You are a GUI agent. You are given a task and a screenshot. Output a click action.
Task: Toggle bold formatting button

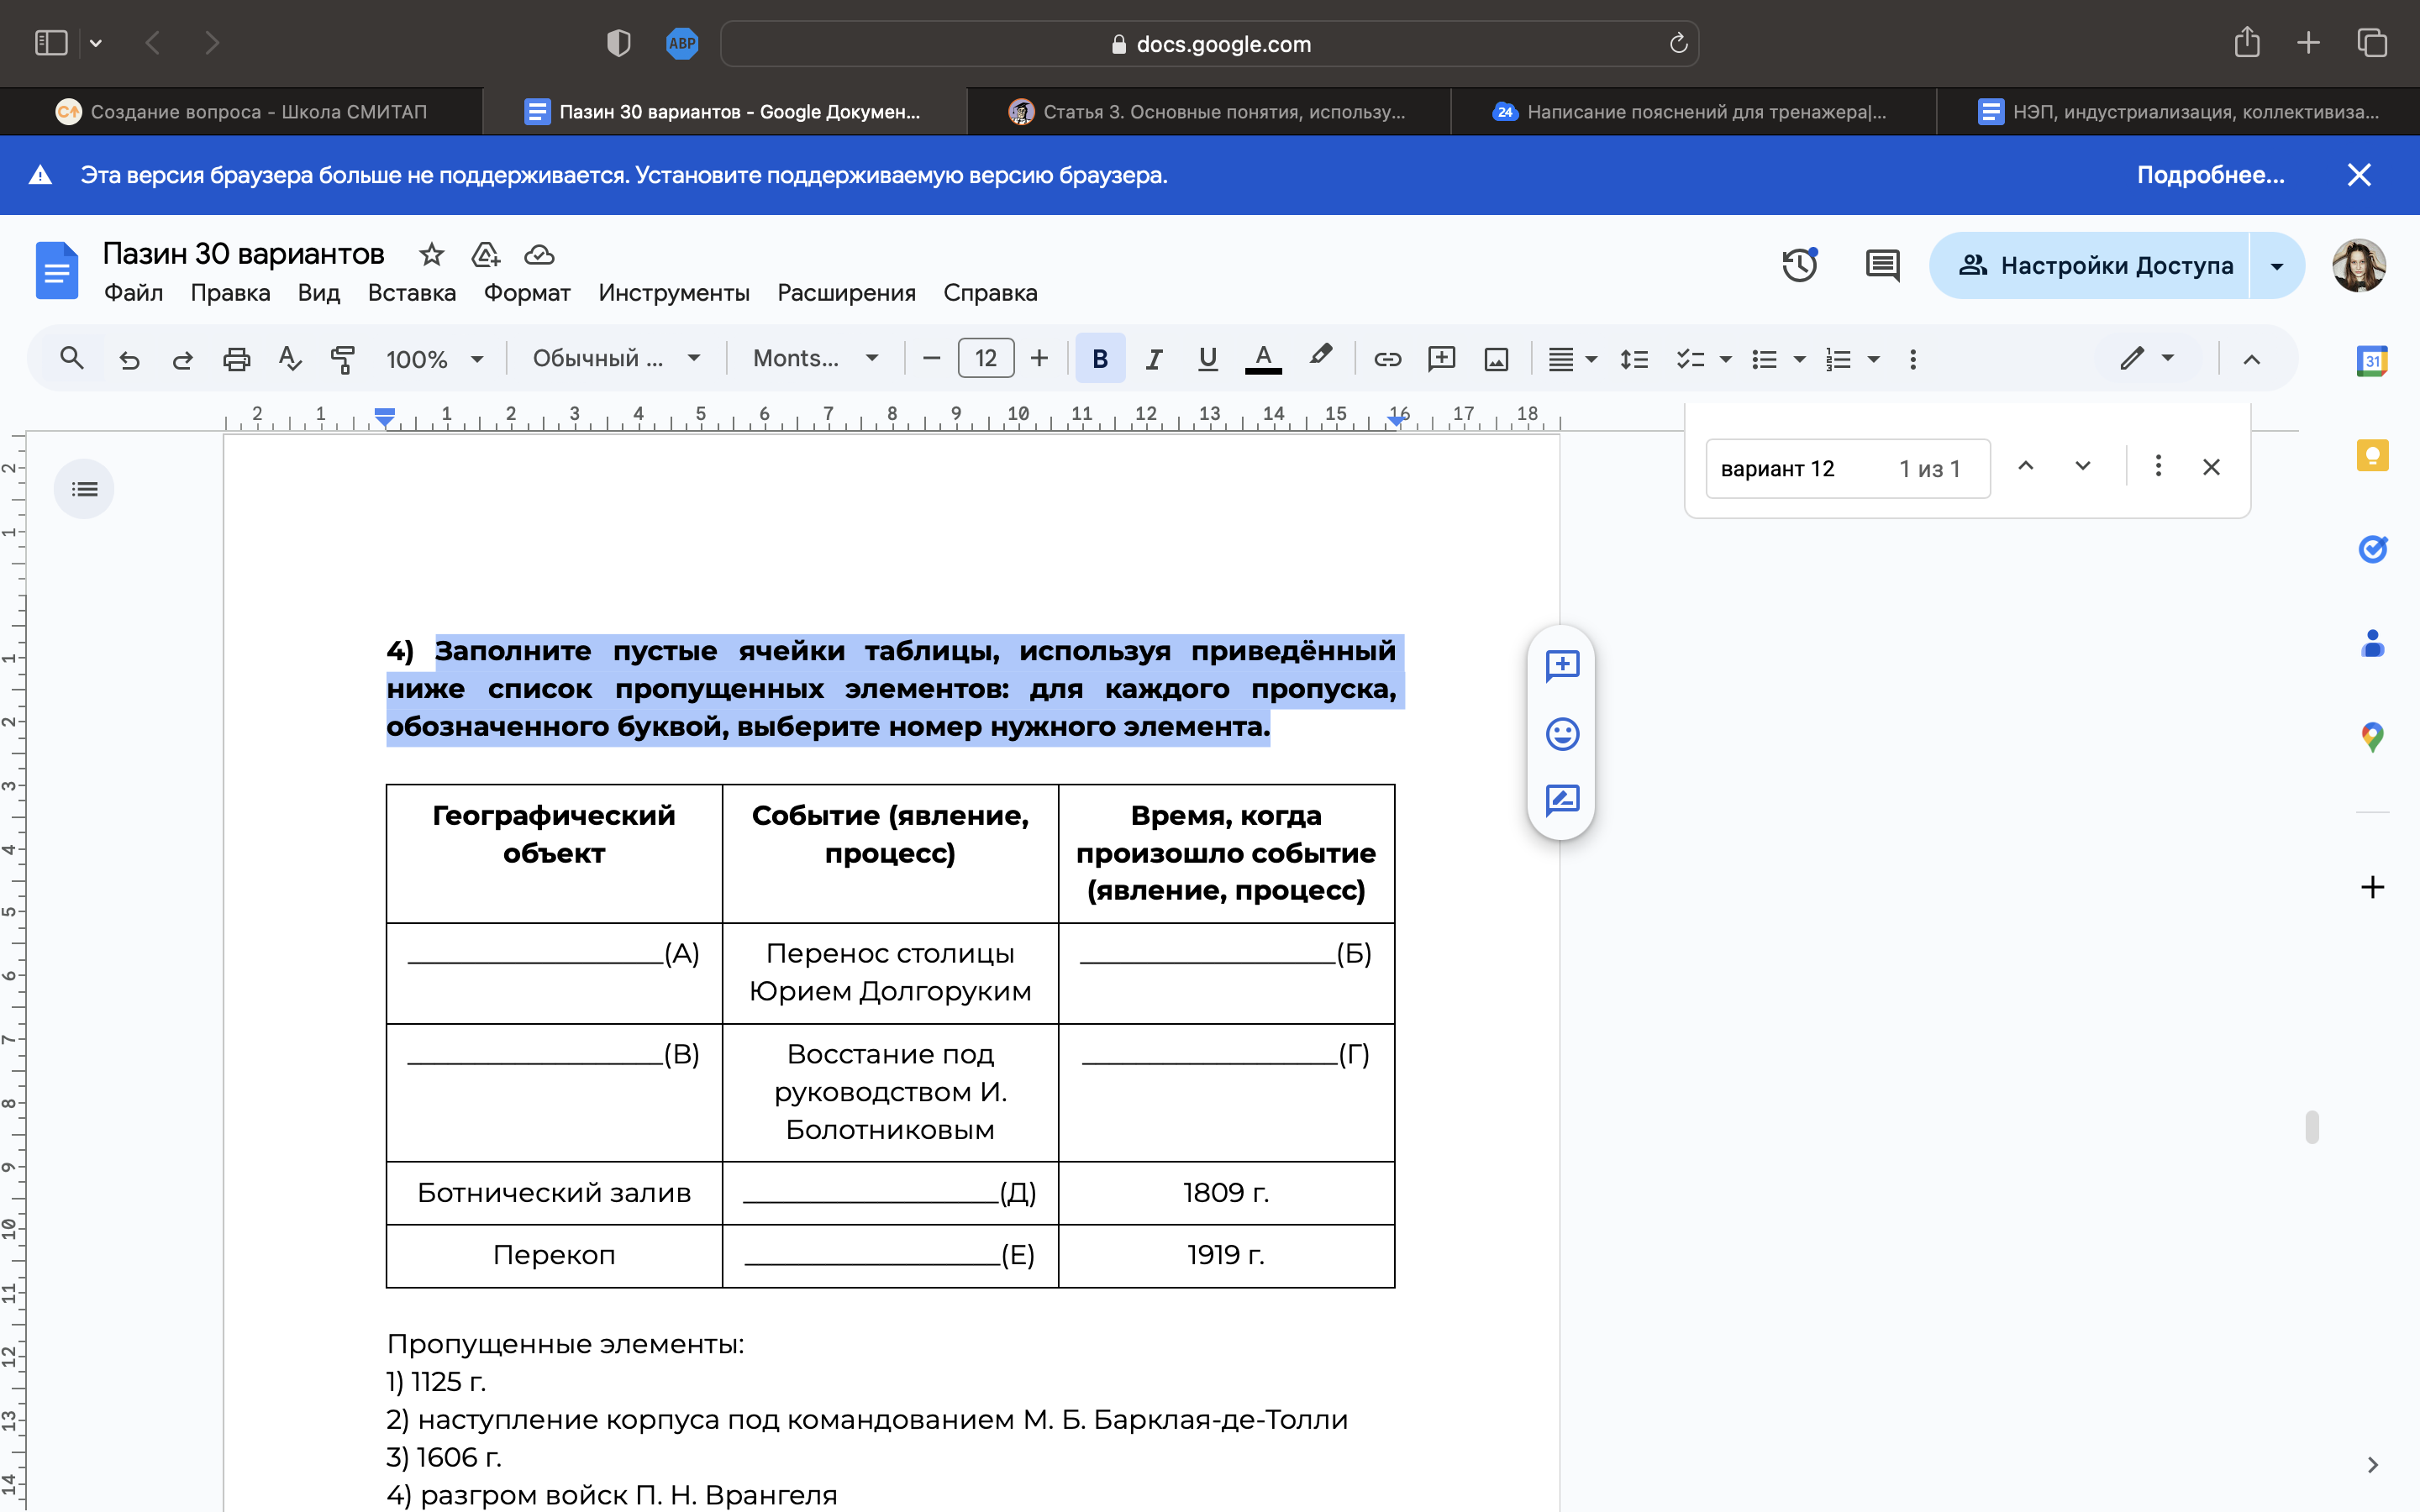[x=1100, y=359]
